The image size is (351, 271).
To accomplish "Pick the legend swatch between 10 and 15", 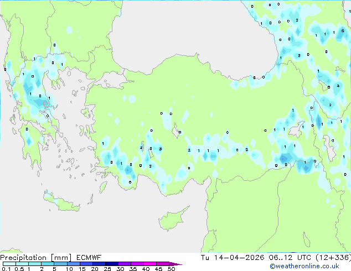I will tap(74, 264).
